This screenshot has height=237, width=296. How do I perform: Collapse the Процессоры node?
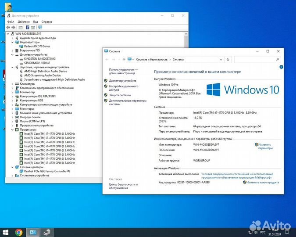coord(12,129)
